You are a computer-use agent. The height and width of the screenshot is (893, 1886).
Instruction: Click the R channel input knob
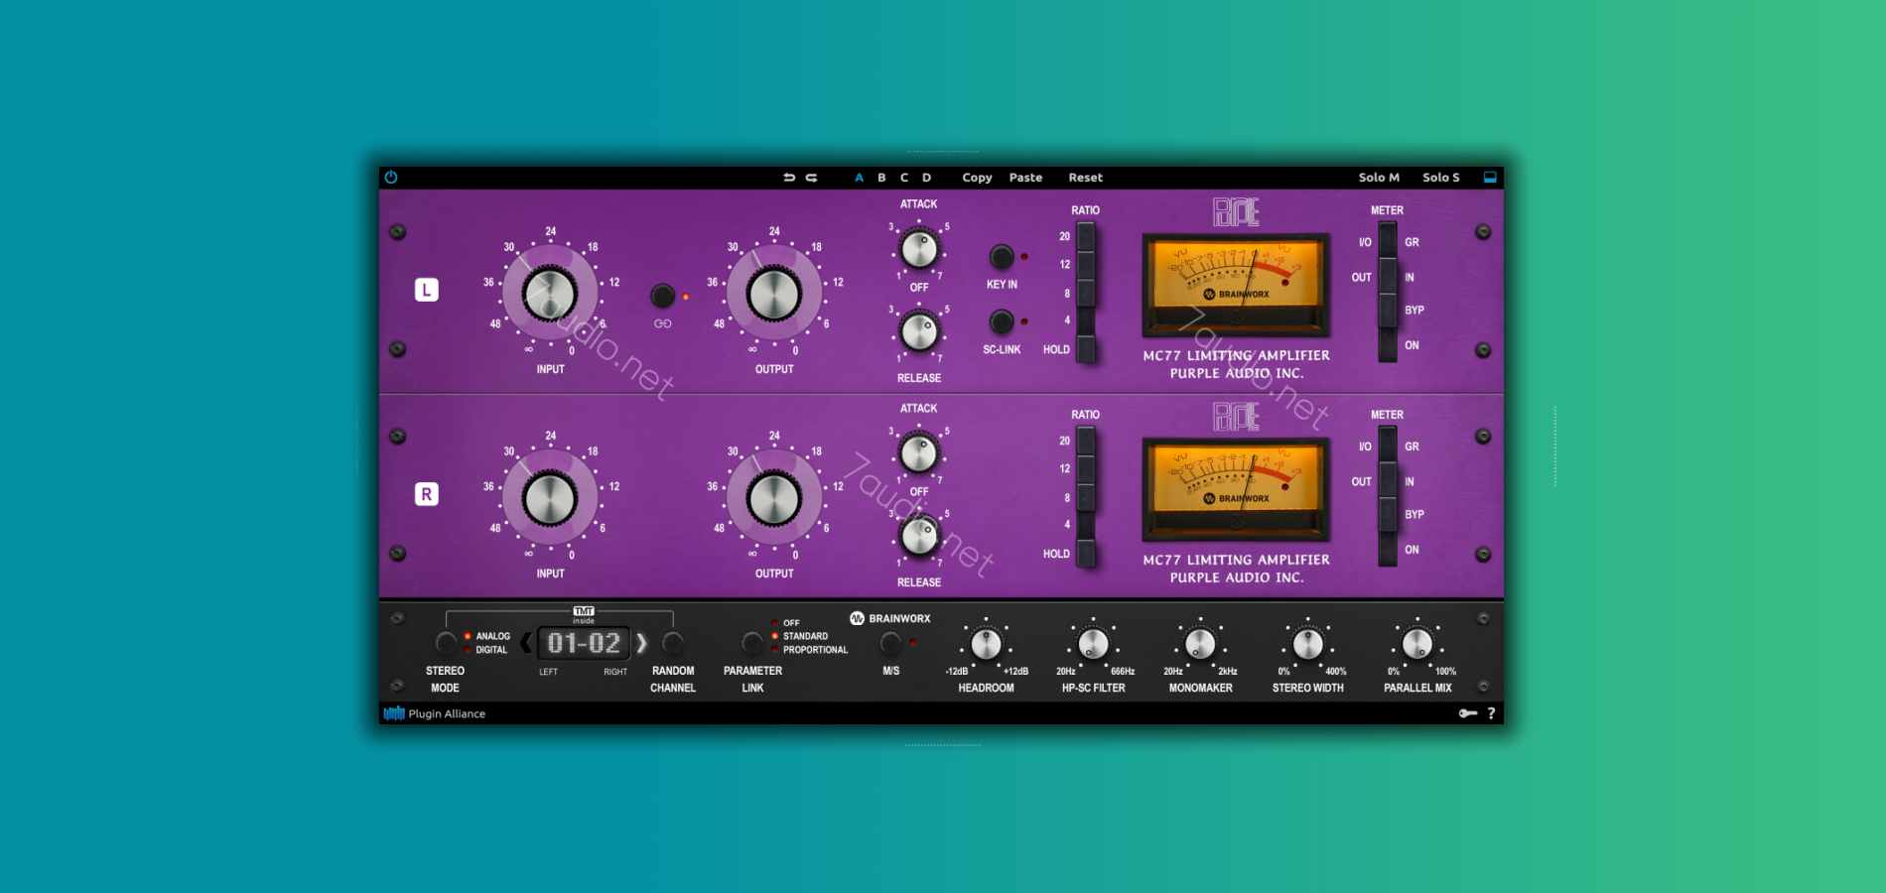click(x=550, y=498)
